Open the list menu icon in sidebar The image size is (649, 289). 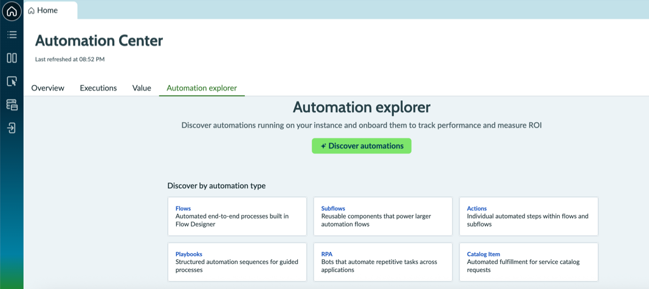[x=12, y=35]
